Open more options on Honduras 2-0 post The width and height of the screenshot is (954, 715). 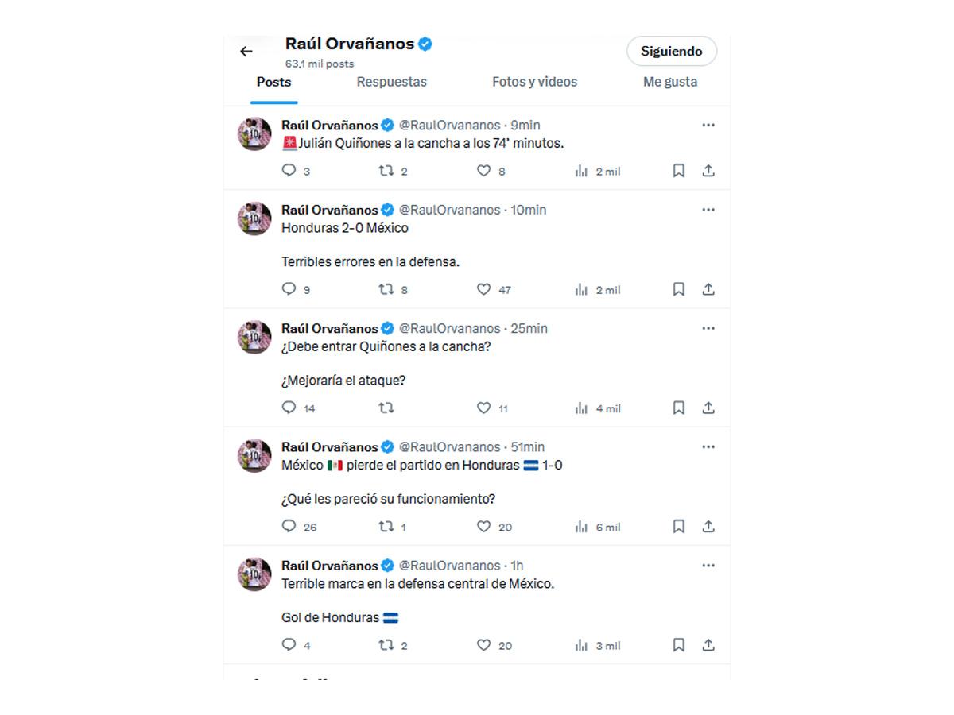coord(708,210)
